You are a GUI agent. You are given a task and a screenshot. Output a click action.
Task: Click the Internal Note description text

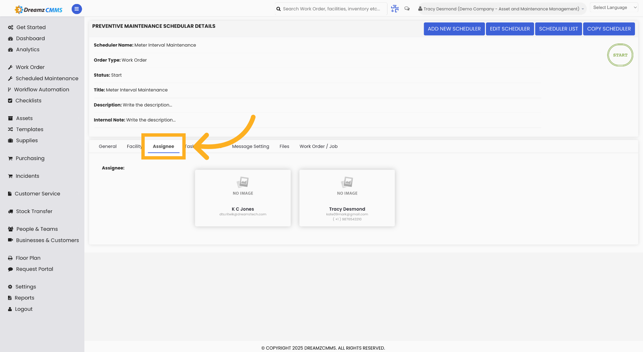click(x=151, y=120)
